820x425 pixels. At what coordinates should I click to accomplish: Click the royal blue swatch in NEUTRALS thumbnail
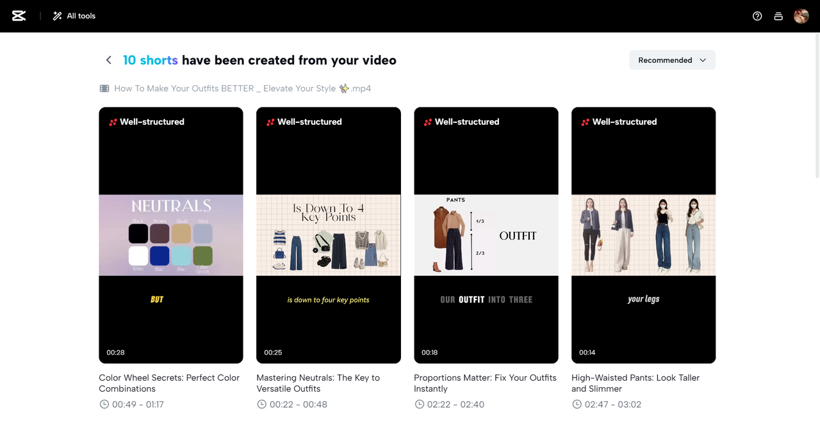(160, 255)
